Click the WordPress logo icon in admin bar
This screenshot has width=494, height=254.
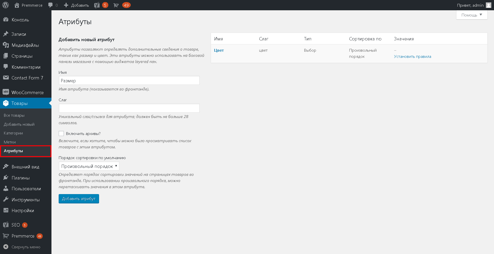pyautogui.click(x=6, y=5)
